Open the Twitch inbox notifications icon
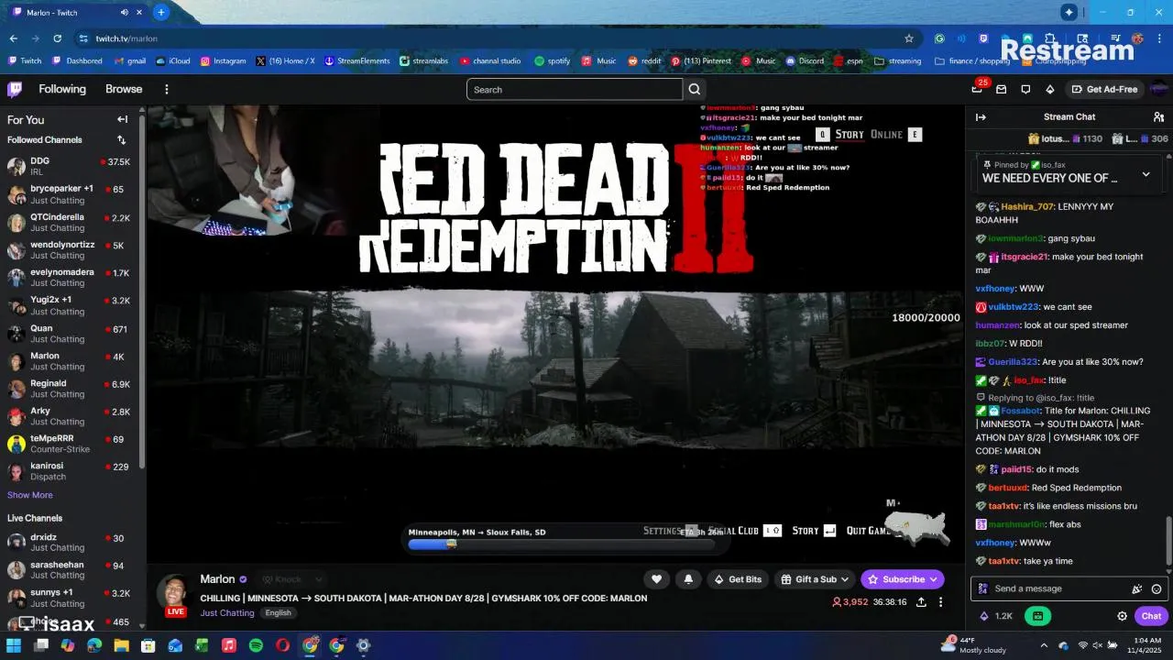The height and width of the screenshot is (660, 1173). [x=1001, y=89]
